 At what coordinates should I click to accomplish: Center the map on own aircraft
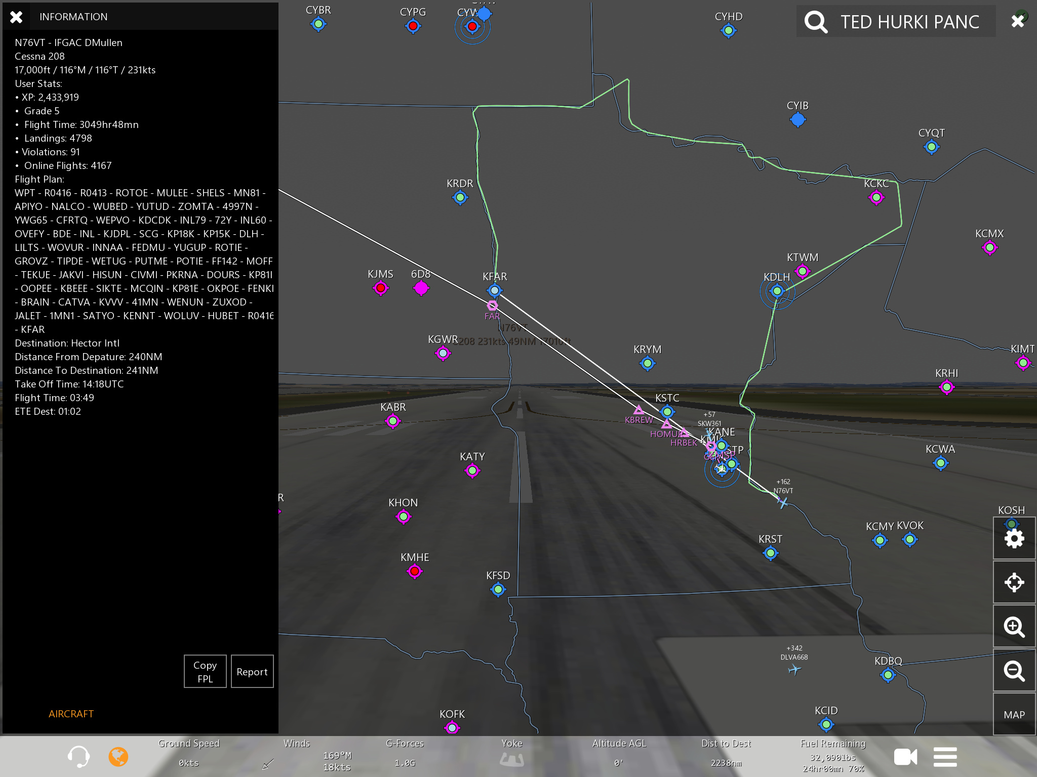tap(1014, 582)
